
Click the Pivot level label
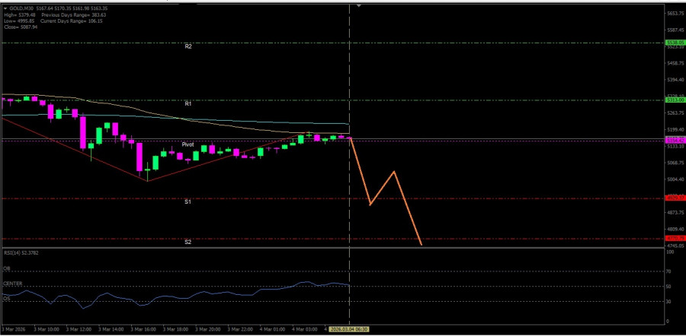pos(188,144)
